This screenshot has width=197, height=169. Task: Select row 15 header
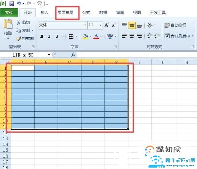tap(5, 150)
